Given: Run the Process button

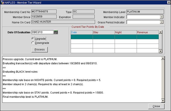Looking at the screenshot, I should click(x=40, y=50).
